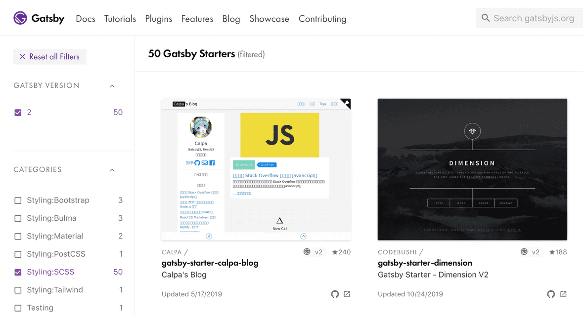Open GitHub repo for dimension starter
This screenshot has height=316, width=583.
[551, 294]
